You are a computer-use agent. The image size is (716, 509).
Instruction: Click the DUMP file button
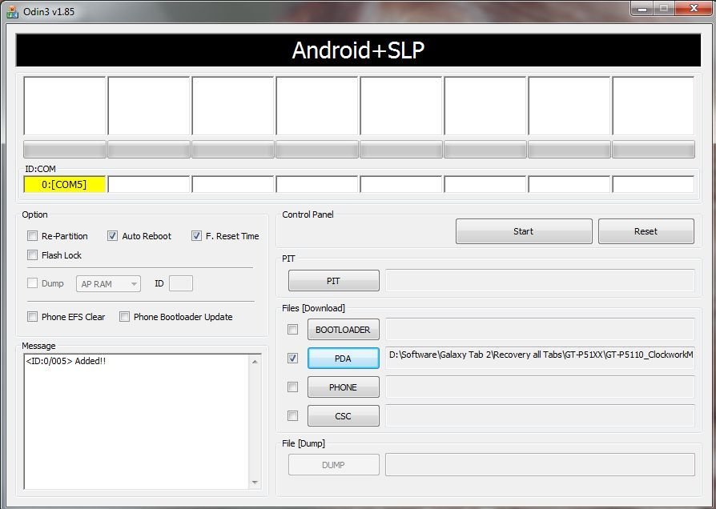(x=334, y=465)
